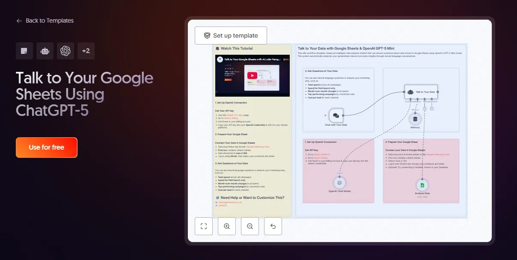The width and height of the screenshot is (517, 260).
Task: Select the OpenAI Chat Model node
Action: click(x=339, y=183)
